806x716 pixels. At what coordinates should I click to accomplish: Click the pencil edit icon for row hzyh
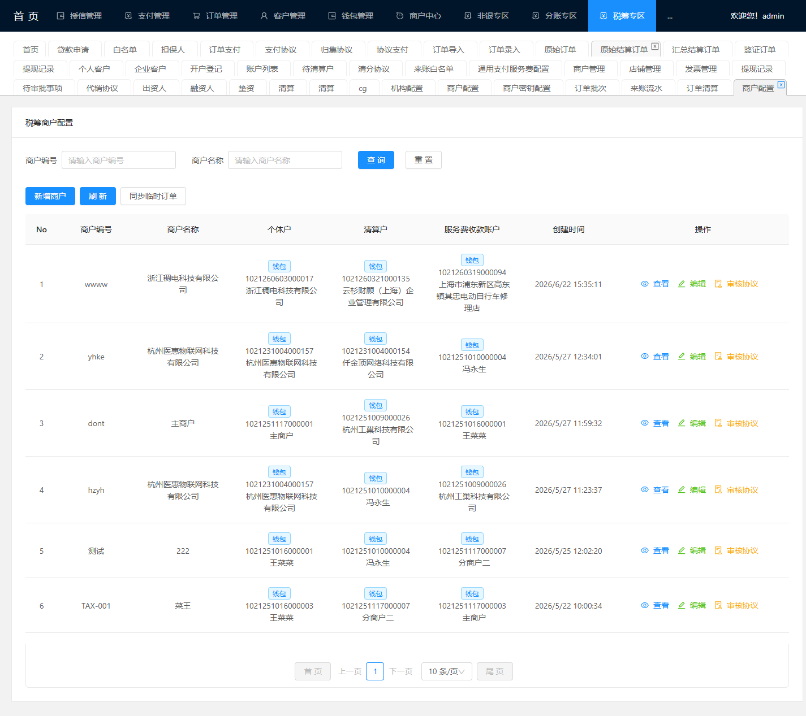pyautogui.click(x=682, y=490)
